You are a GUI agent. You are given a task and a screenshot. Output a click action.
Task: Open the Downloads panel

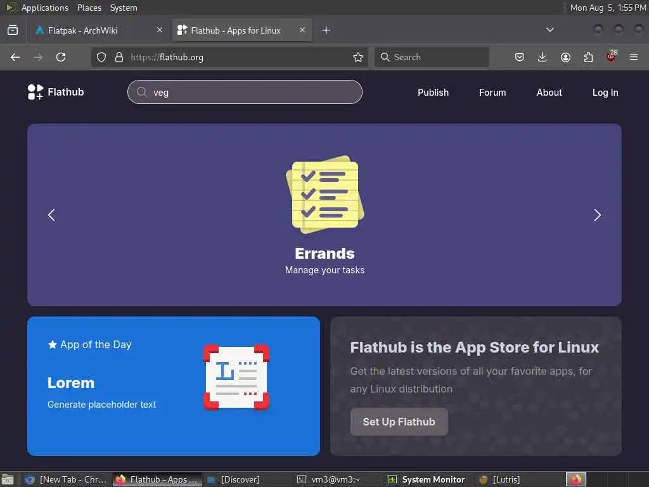543,57
